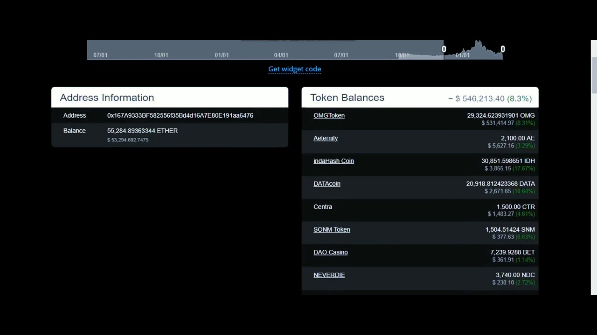This screenshot has height=335, width=597.
Task: Click the Get widget code link
Action: click(x=294, y=69)
